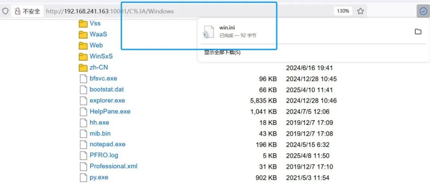Click the file icon beside bootstat.dat

pos(83,90)
